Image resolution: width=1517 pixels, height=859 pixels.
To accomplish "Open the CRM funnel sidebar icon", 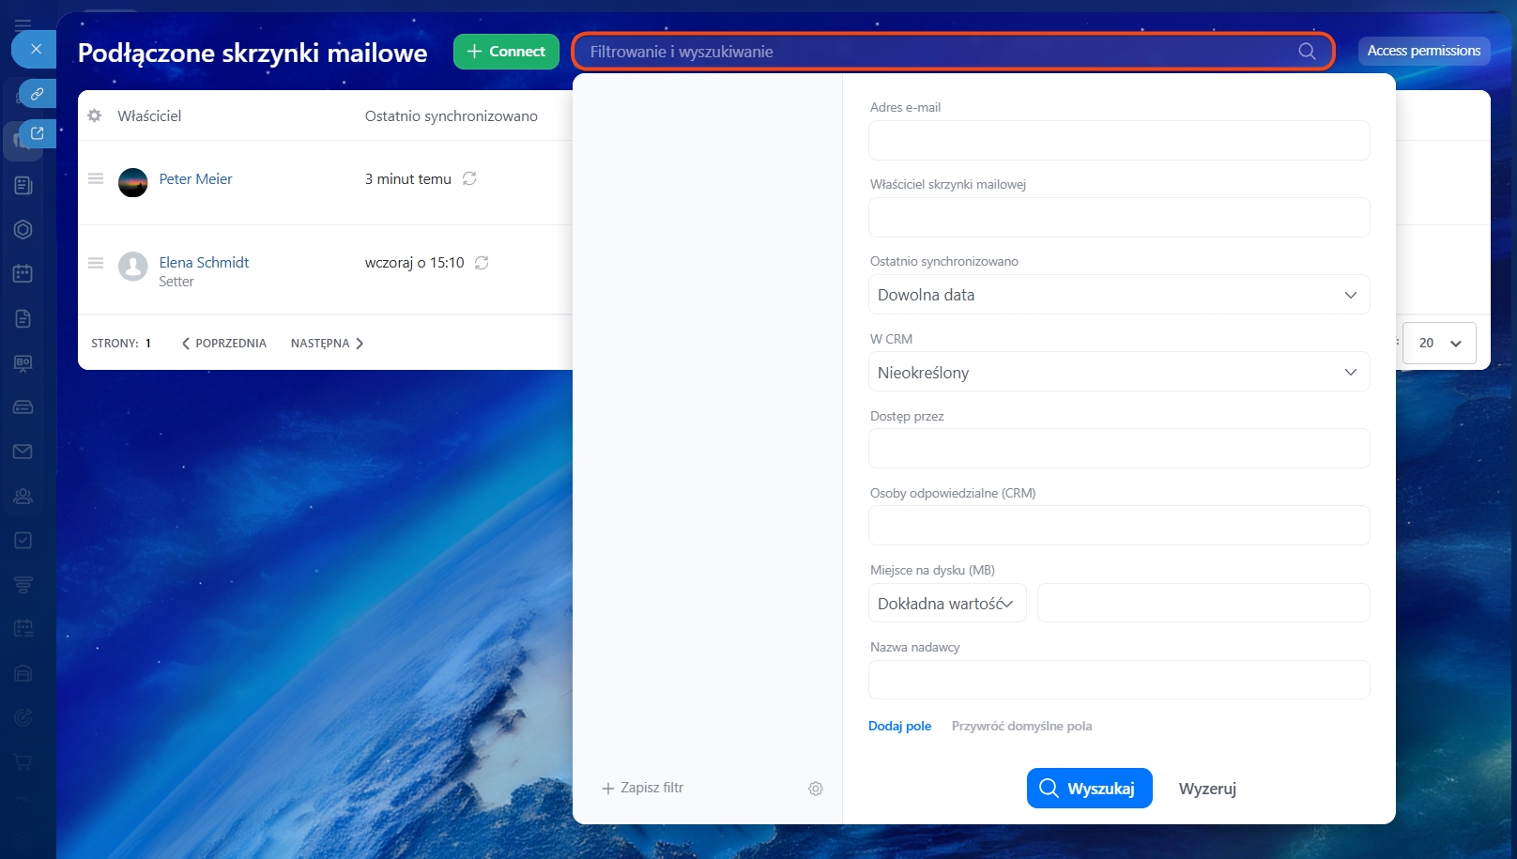I will point(23,585).
